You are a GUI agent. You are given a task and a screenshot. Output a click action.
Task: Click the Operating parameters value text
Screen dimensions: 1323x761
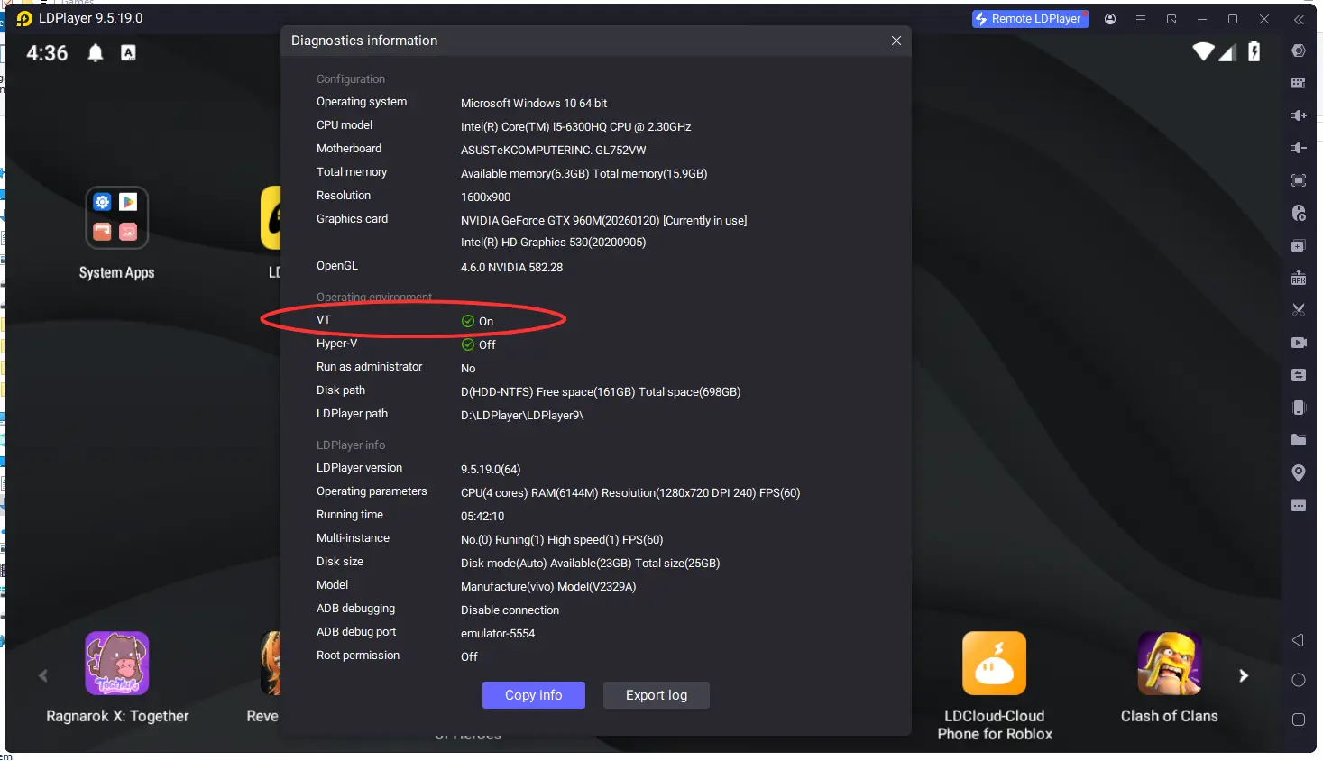630,493
